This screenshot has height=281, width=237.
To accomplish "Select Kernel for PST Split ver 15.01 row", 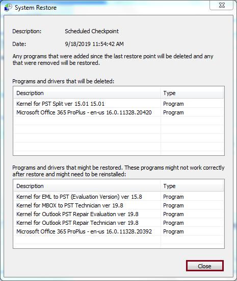I will pyautogui.click(x=118, y=104).
